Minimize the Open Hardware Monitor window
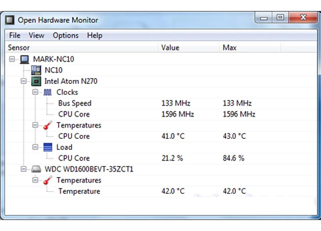Viewport: 321px width, 231px height. [x=264, y=17]
